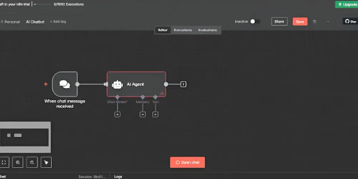The image size is (358, 179).
Task: Click Add tag next to workflow name
Action: pos(58,22)
